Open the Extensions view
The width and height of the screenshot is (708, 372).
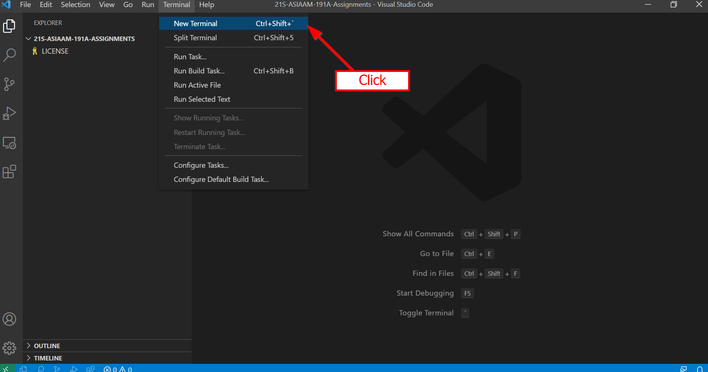[x=9, y=172]
